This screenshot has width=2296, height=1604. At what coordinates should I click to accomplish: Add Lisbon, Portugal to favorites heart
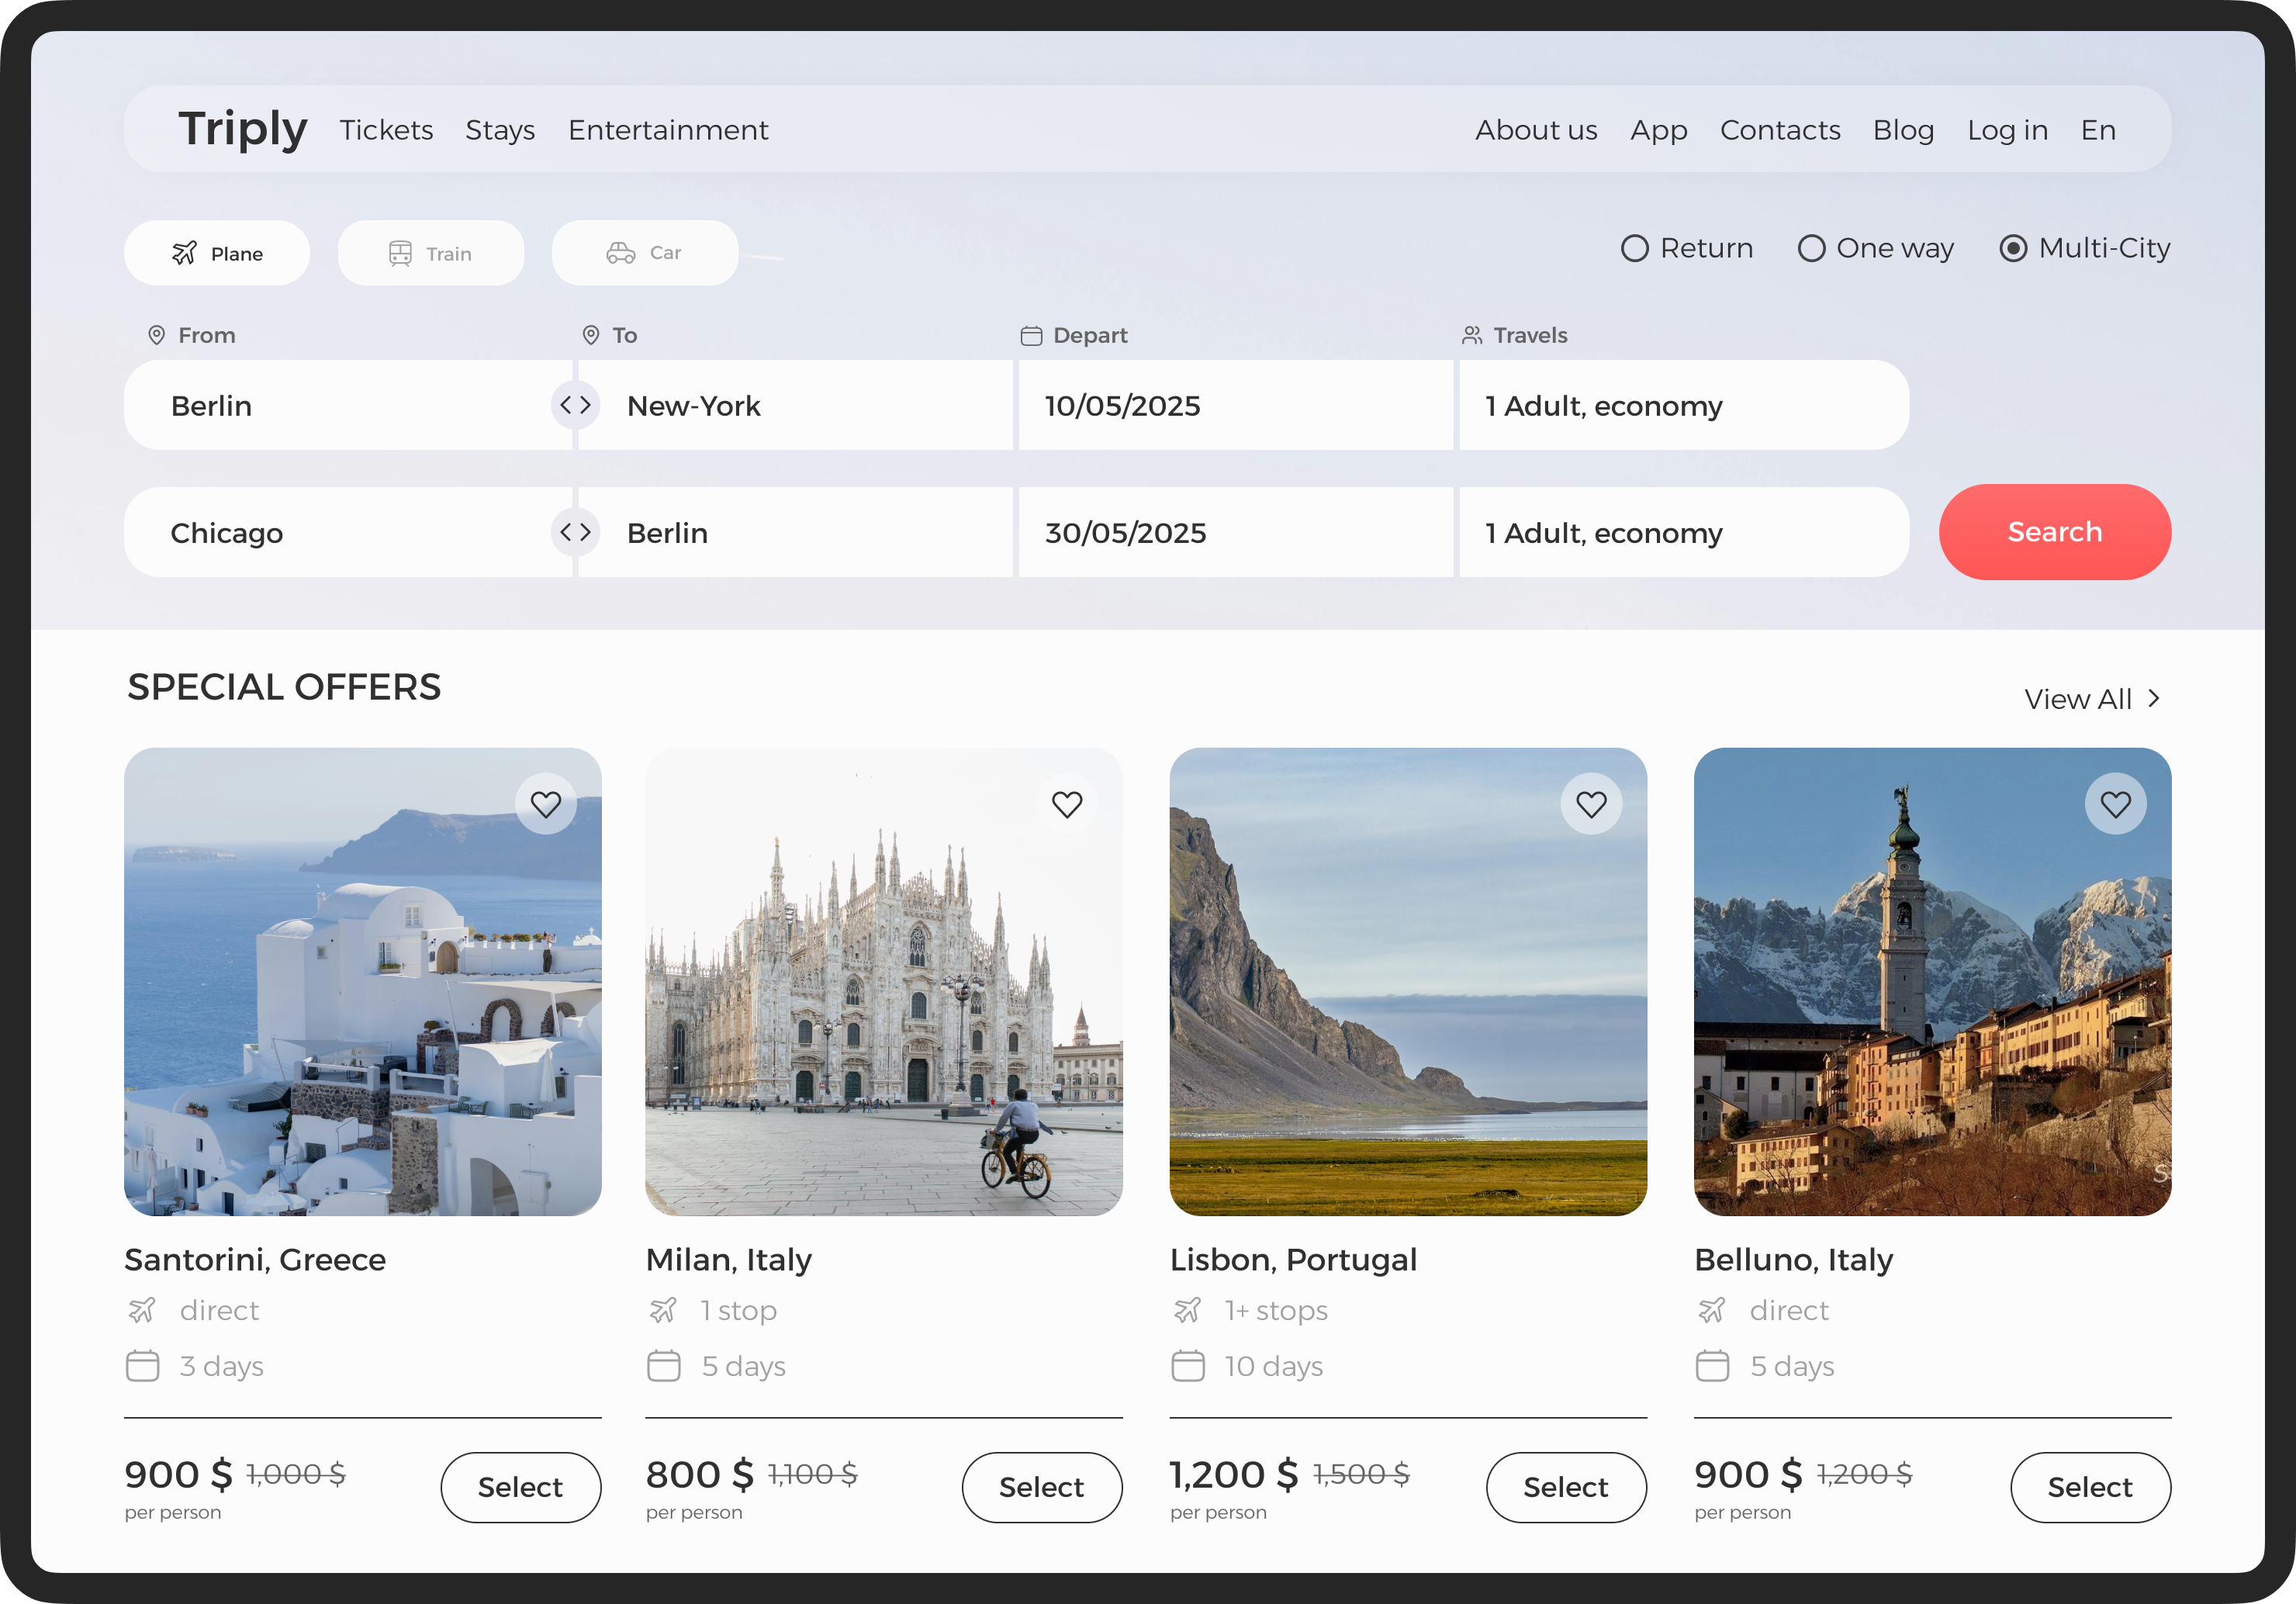tap(1591, 804)
